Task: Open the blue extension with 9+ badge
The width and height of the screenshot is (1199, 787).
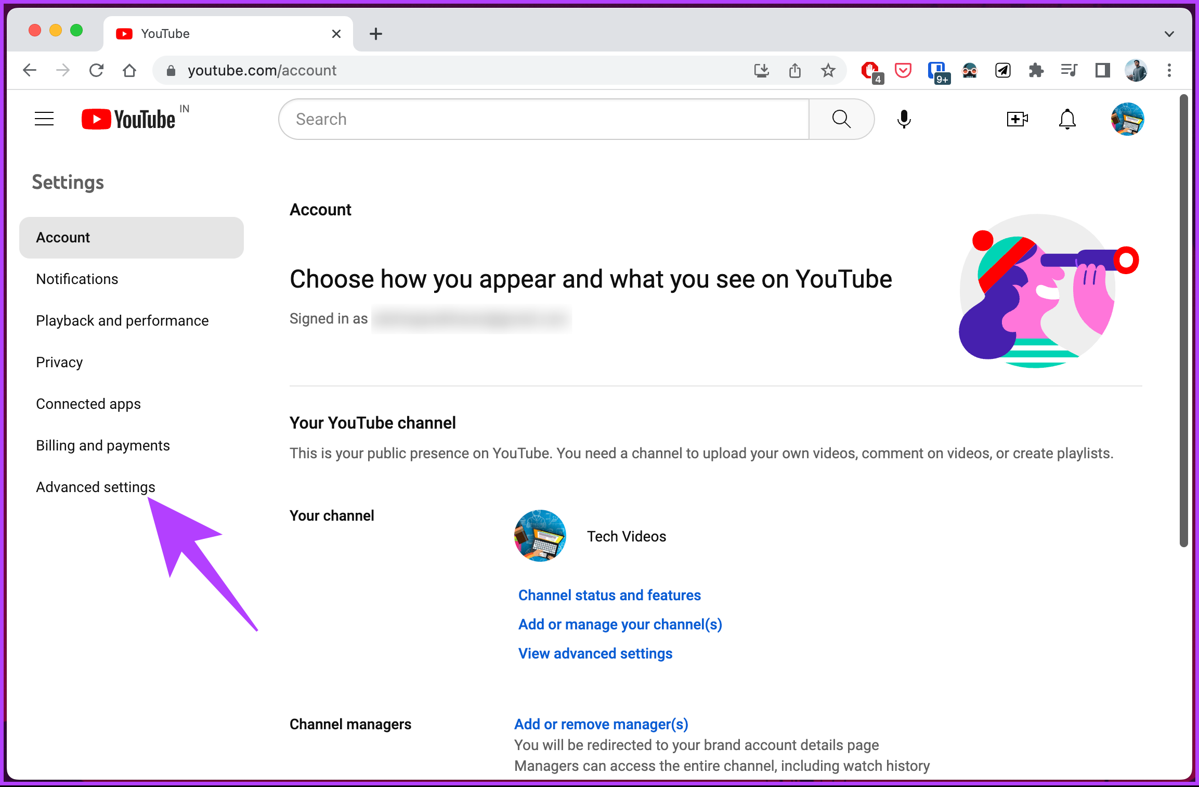Action: pyautogui.click(x=939, y=72)
